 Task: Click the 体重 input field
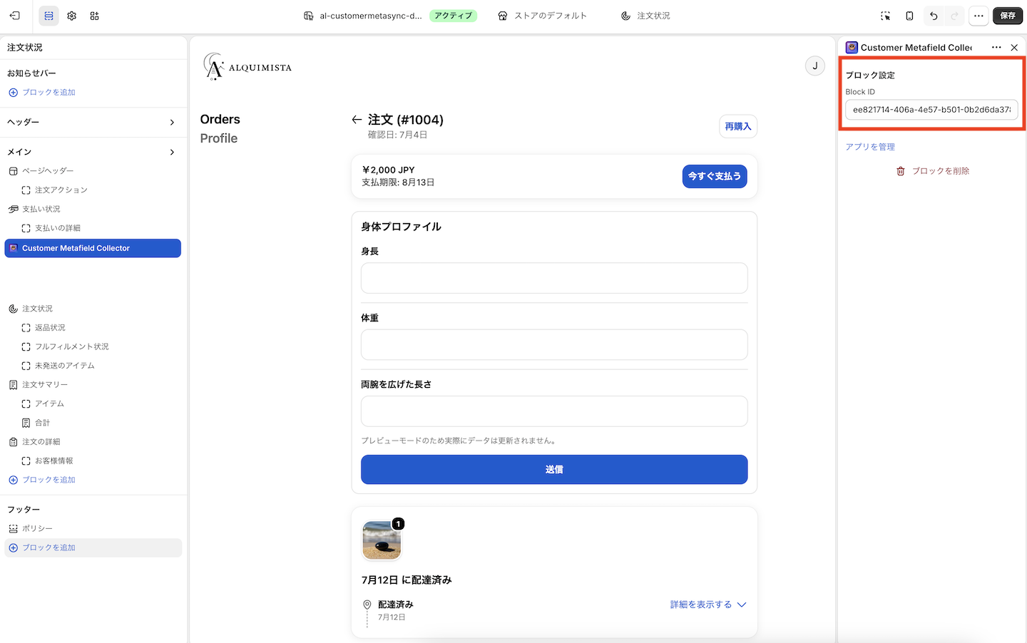pyautogui.click(x=554, y=344)
